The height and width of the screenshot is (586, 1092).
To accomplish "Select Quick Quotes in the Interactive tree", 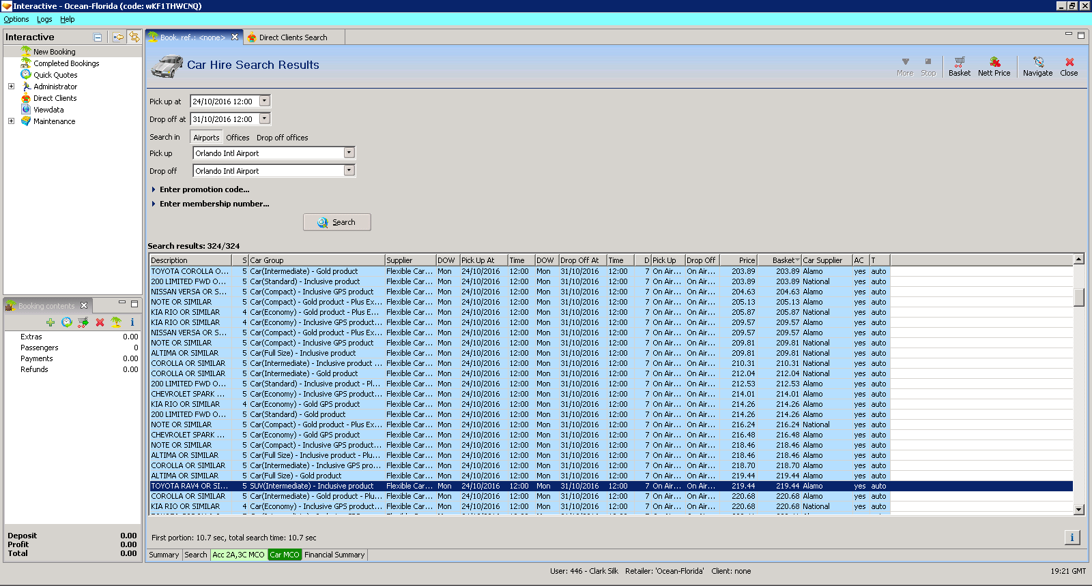I will (55, 75).
